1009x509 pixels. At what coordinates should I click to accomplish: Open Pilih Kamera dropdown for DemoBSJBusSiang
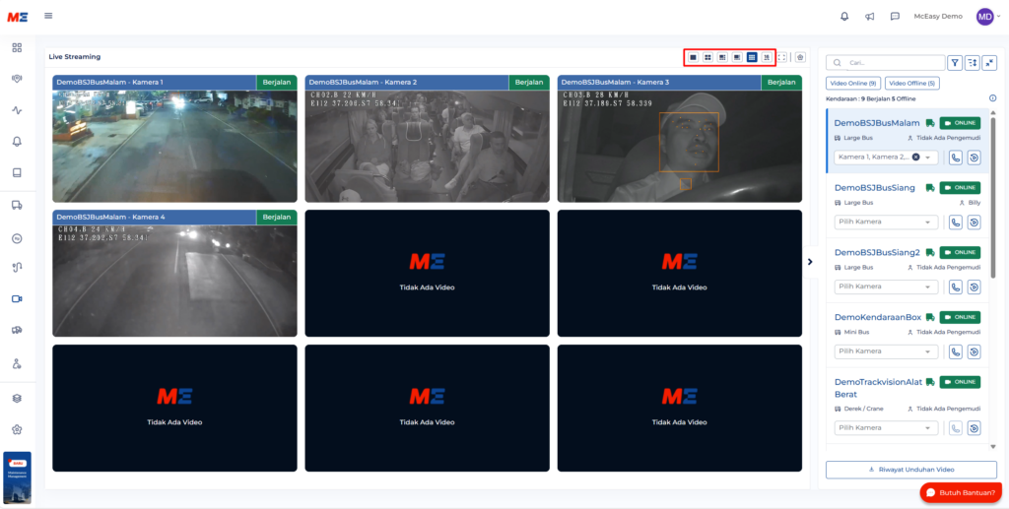tap(886, 222)
